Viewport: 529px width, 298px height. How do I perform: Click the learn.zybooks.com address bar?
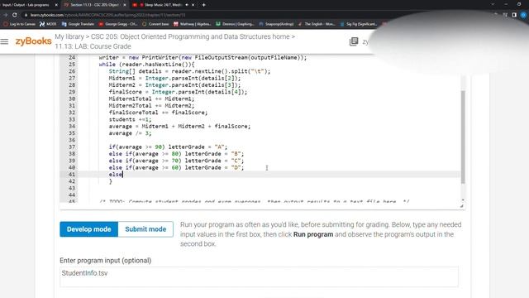pos(108,15)
